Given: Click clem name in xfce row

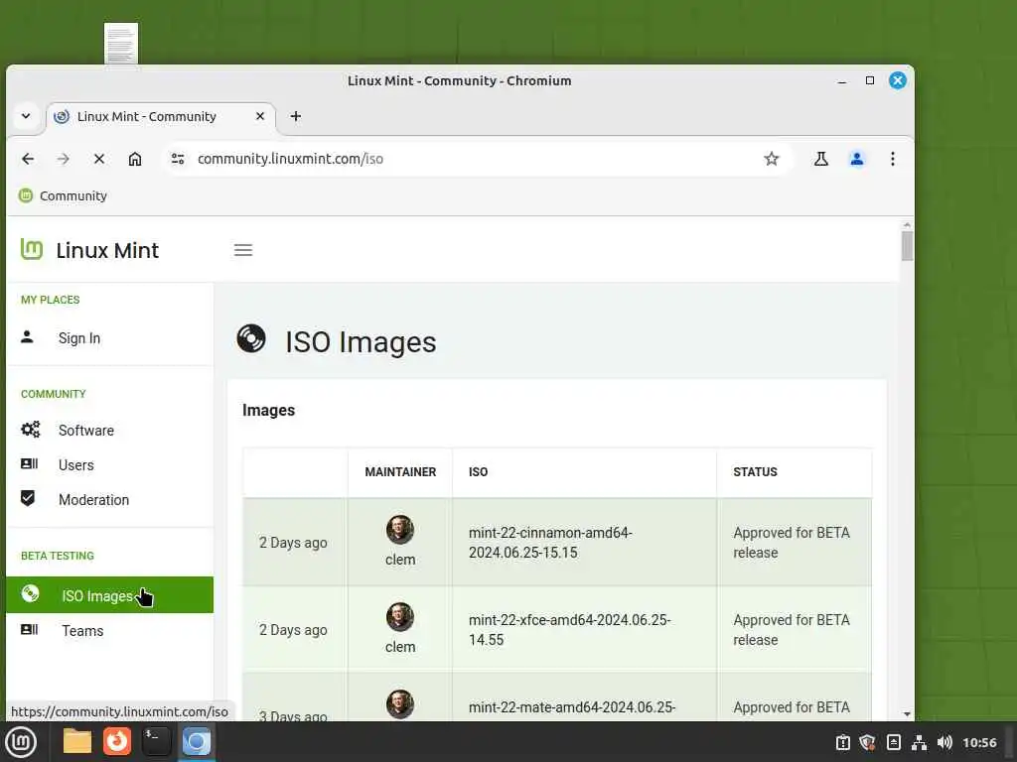Looking at the screenshot, I should (x=400, y=647).
